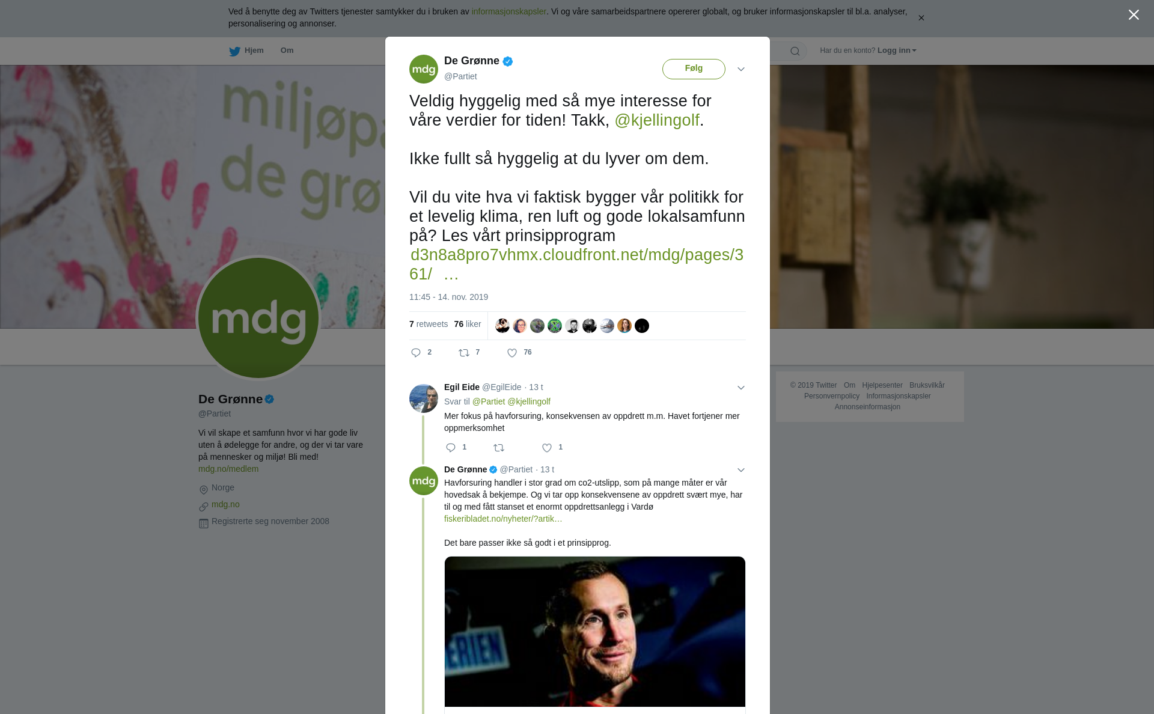The width and height of the screenshot is (1154, 714).
Task: Click the Twitter bird Hjem icon
Action: pyautogui.click(x=234, y=51)
